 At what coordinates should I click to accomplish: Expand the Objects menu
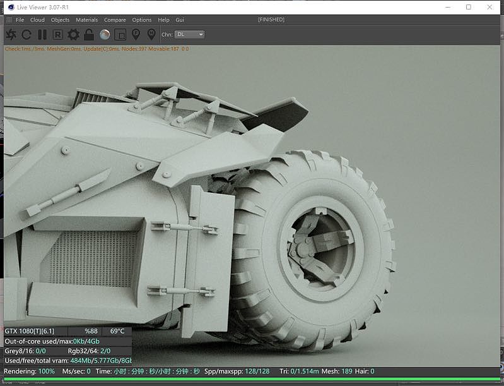pyautogui.click(x=60, y=20)
